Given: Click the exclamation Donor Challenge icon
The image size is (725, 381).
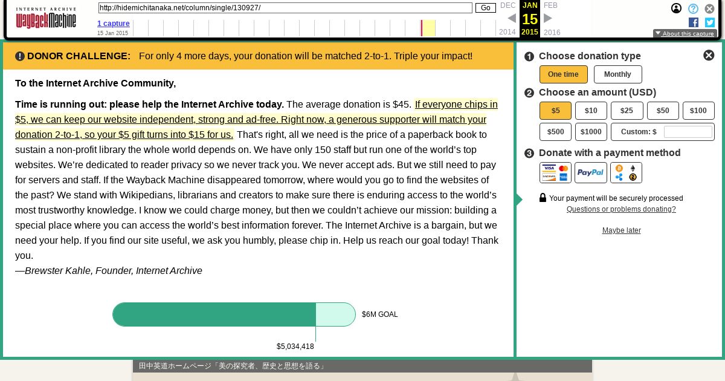Looking at the screenshot, I should pos(20,56).
